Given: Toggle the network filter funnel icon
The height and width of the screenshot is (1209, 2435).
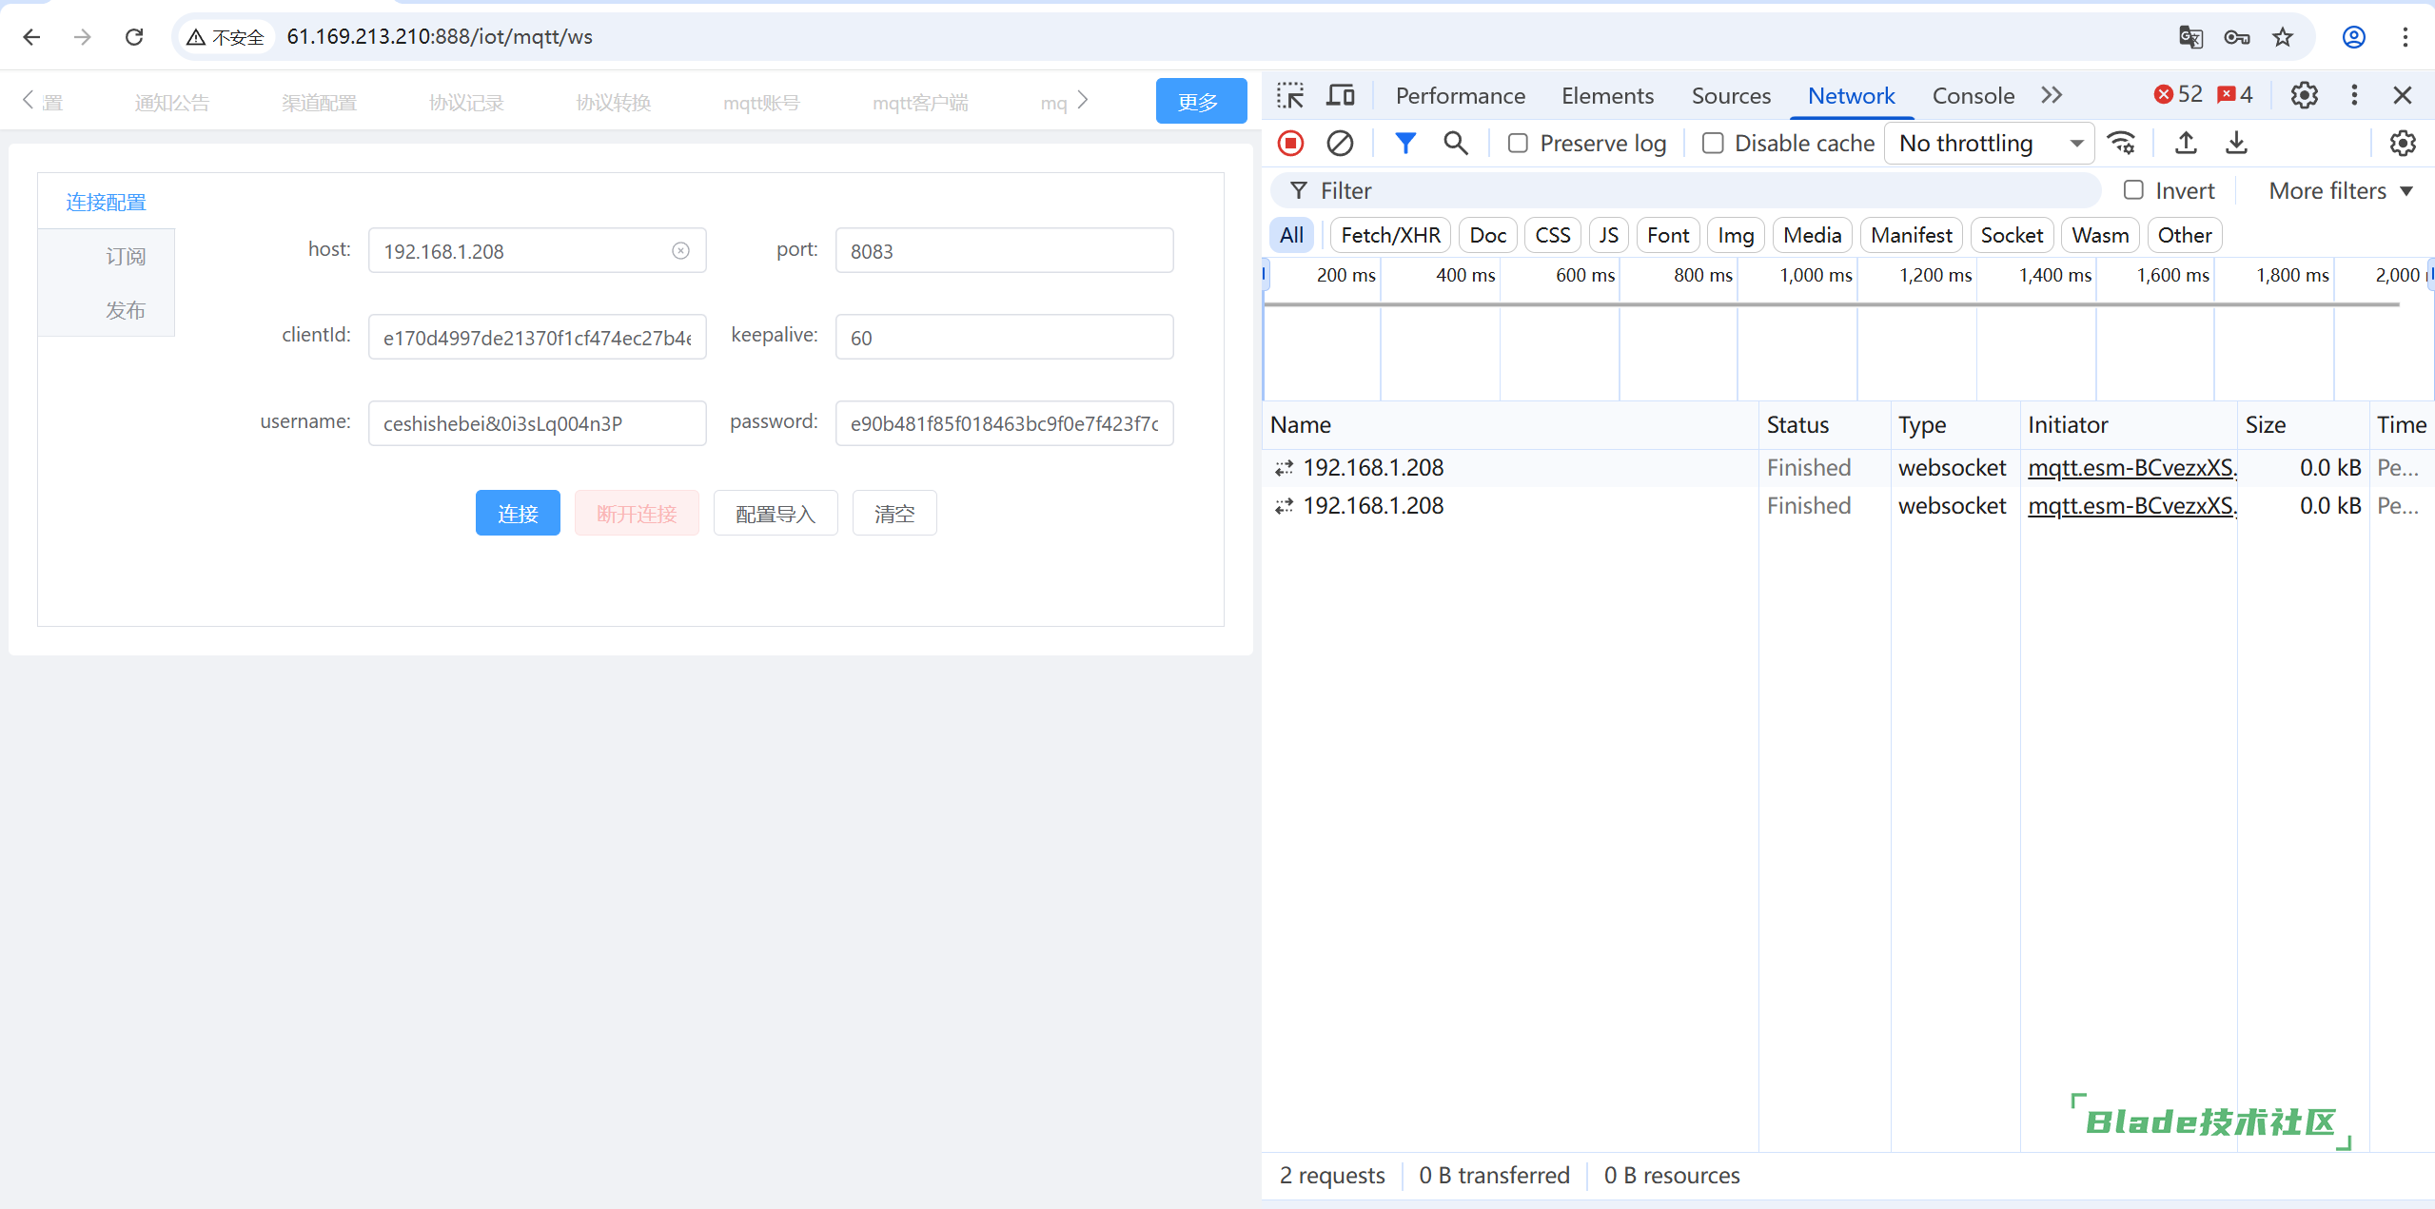Looking at the screenshot, I should point(1404,143).
